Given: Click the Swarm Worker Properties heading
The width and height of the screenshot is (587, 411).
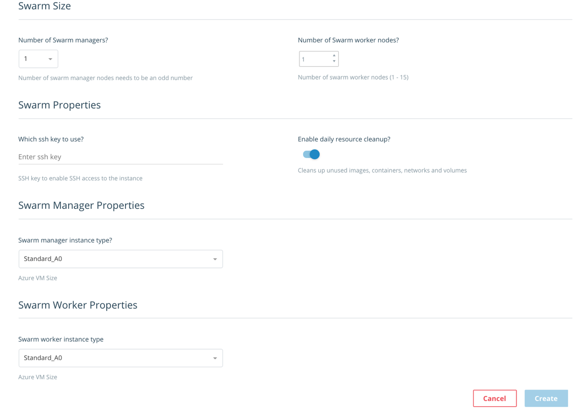Looking at the screenshot, I should pos(78,305).
